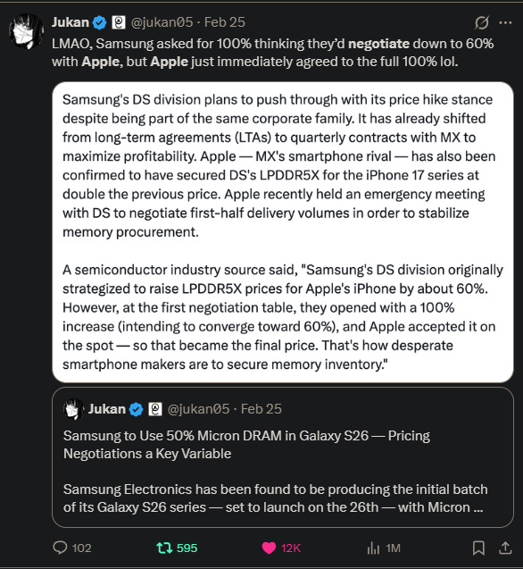The width and height of the screenshot is (523, 569).
Task: Click the affiliation badge beside verified checkmark
Action: 118,22
